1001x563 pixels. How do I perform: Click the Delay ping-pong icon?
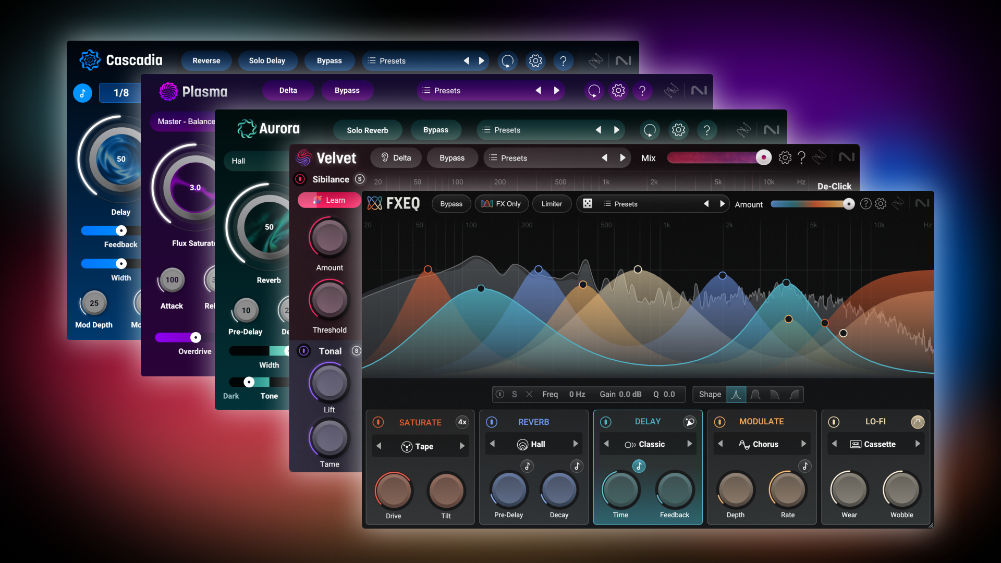pyautogui.click(x=689, y=422)
